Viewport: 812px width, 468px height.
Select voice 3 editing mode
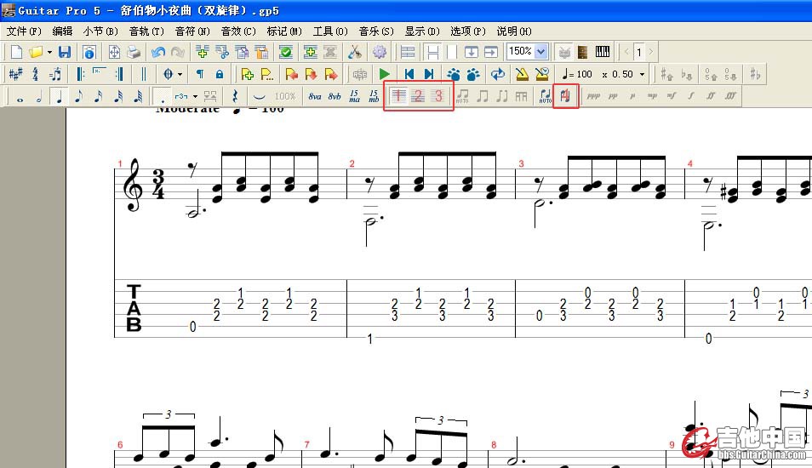pos(438,96)
